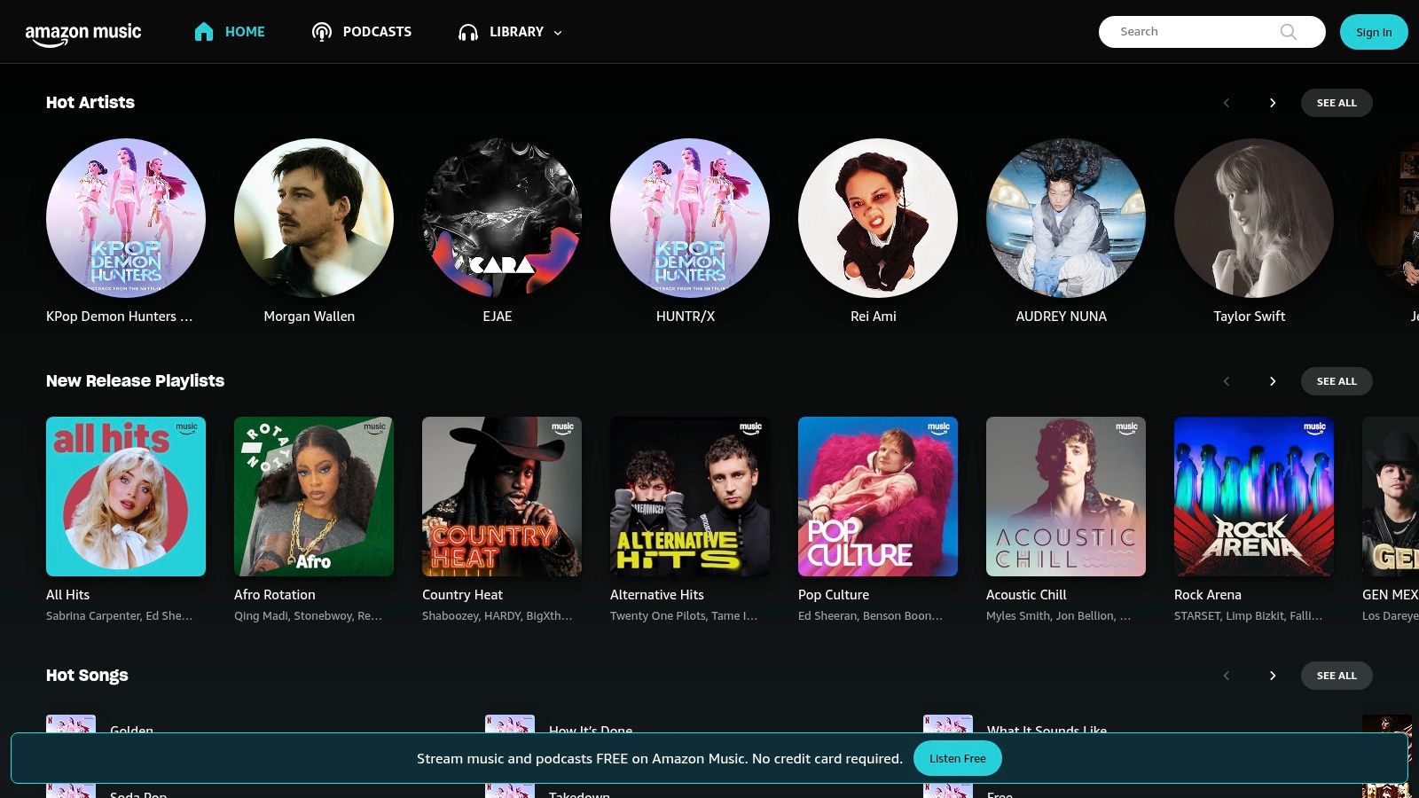
Task: Click the Sign In button
Action: 1374,32
